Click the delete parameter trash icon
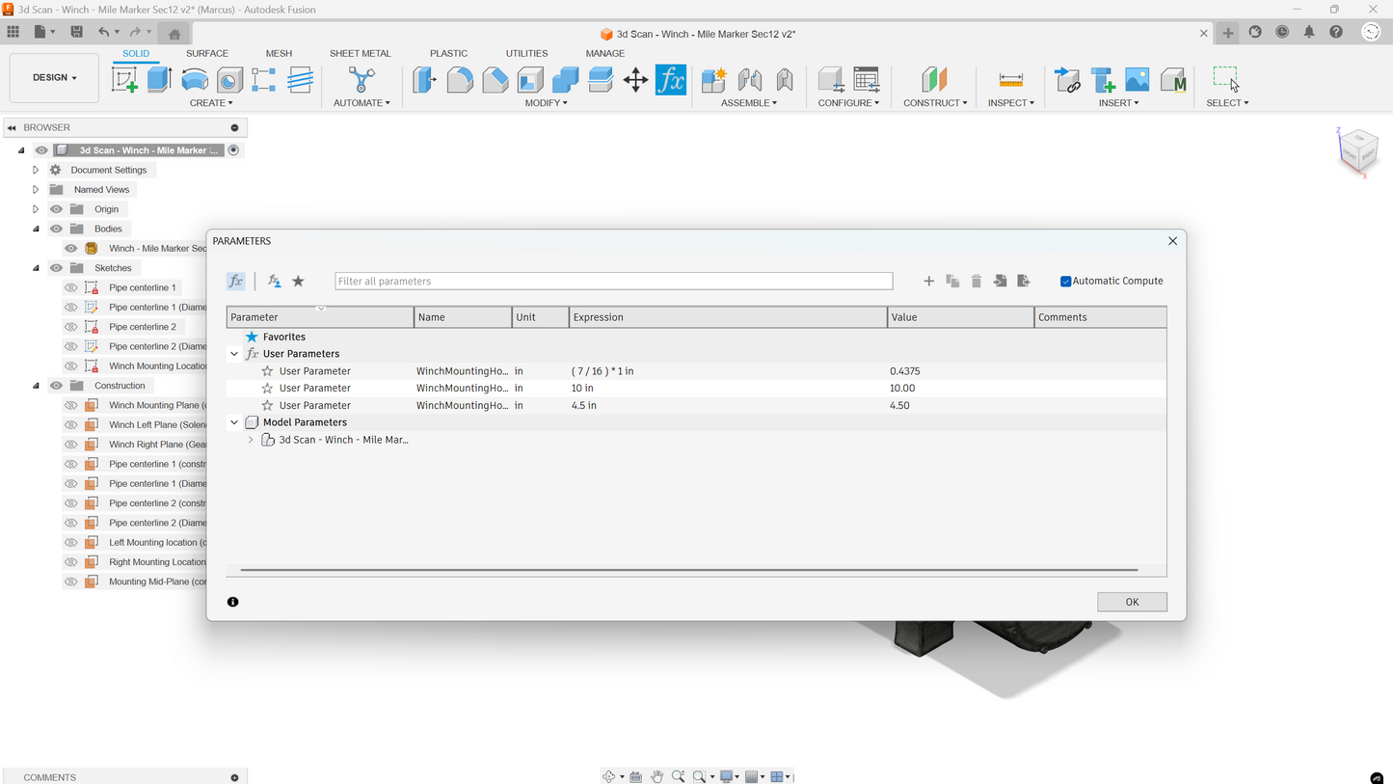 pyautogui.click(x=976, y=282)
